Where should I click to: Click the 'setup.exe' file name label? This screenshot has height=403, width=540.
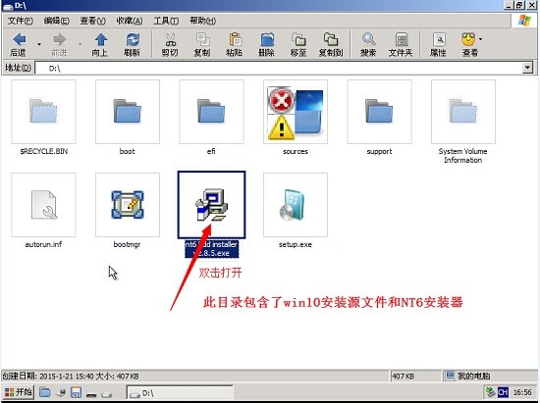coord(296,244)
